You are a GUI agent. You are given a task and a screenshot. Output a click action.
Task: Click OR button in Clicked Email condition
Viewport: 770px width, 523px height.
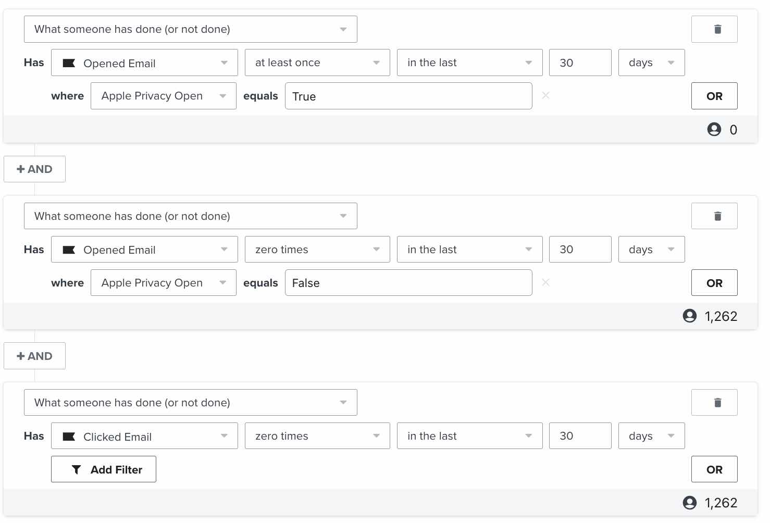click(714, 469)
